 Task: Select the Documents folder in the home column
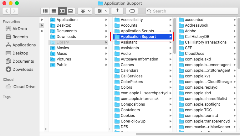click(x=78, y=31)
